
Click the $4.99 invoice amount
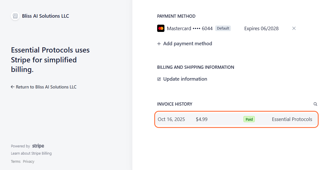(202, 119)
